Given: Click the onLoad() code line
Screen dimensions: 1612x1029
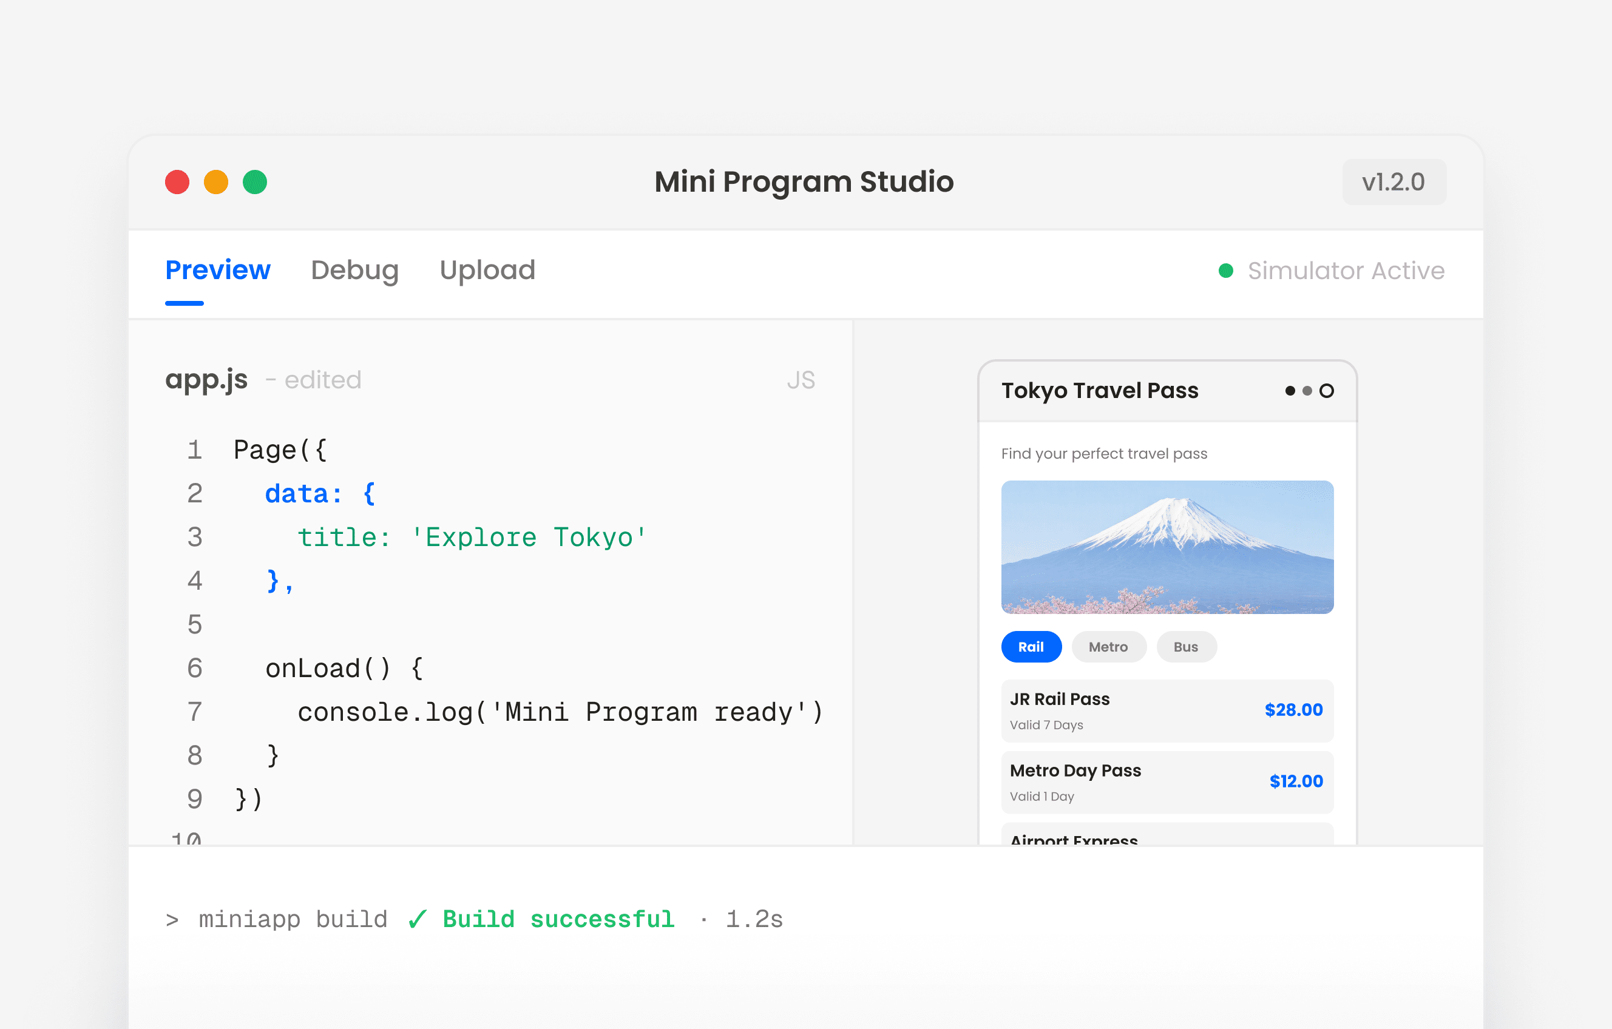Looking at the screenshot, I should (345, 669).
